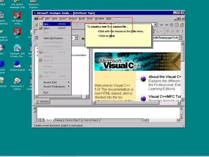209x157 pixels.
Task: Click the InfoViewer Back arrow icon
Action: point(161,25)
